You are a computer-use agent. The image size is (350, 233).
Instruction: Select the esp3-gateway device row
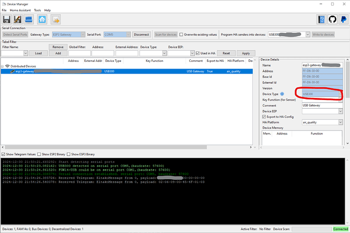[x=127, y=72]
